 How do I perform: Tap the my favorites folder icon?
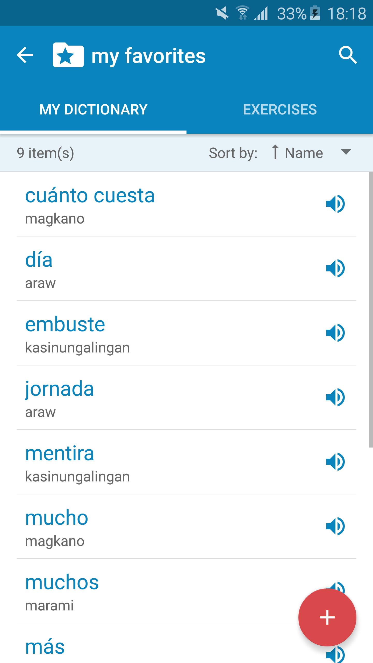pyautogui.click(x=68, y=55)
